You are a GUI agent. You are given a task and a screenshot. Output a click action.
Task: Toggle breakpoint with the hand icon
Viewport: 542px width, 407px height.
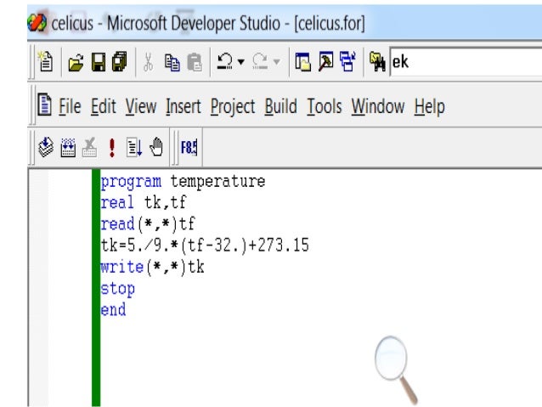point(156,147)
